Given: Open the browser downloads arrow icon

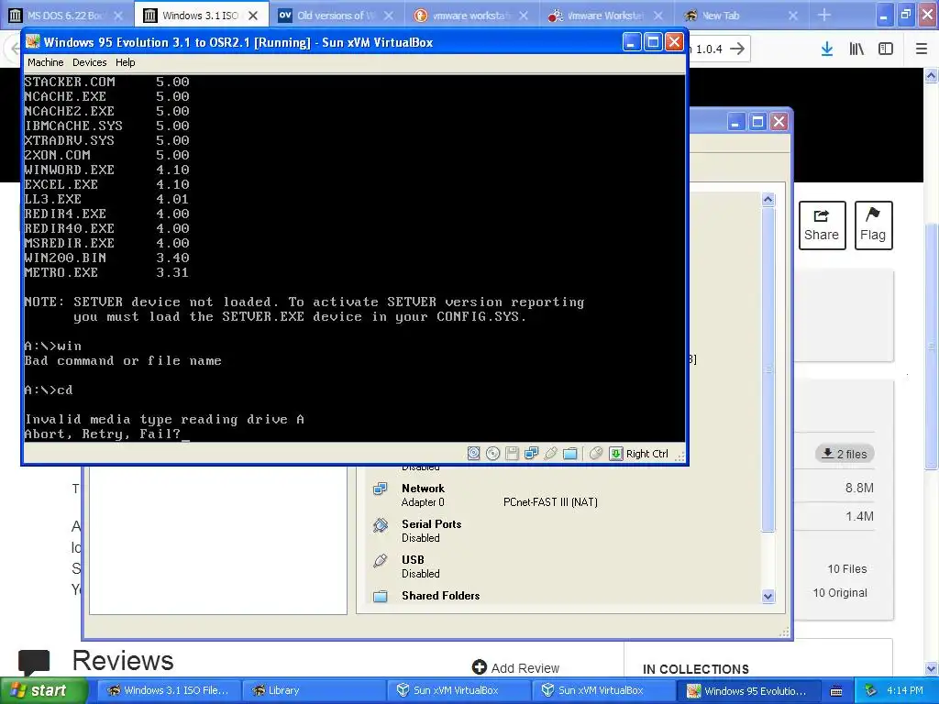Looking at the screenshot, I should (x=827, y=49).
